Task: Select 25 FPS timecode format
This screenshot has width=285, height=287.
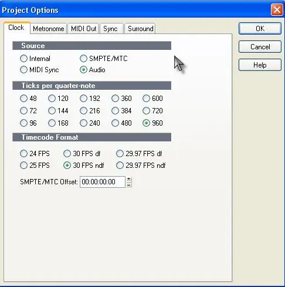Action: pos(23,166)
